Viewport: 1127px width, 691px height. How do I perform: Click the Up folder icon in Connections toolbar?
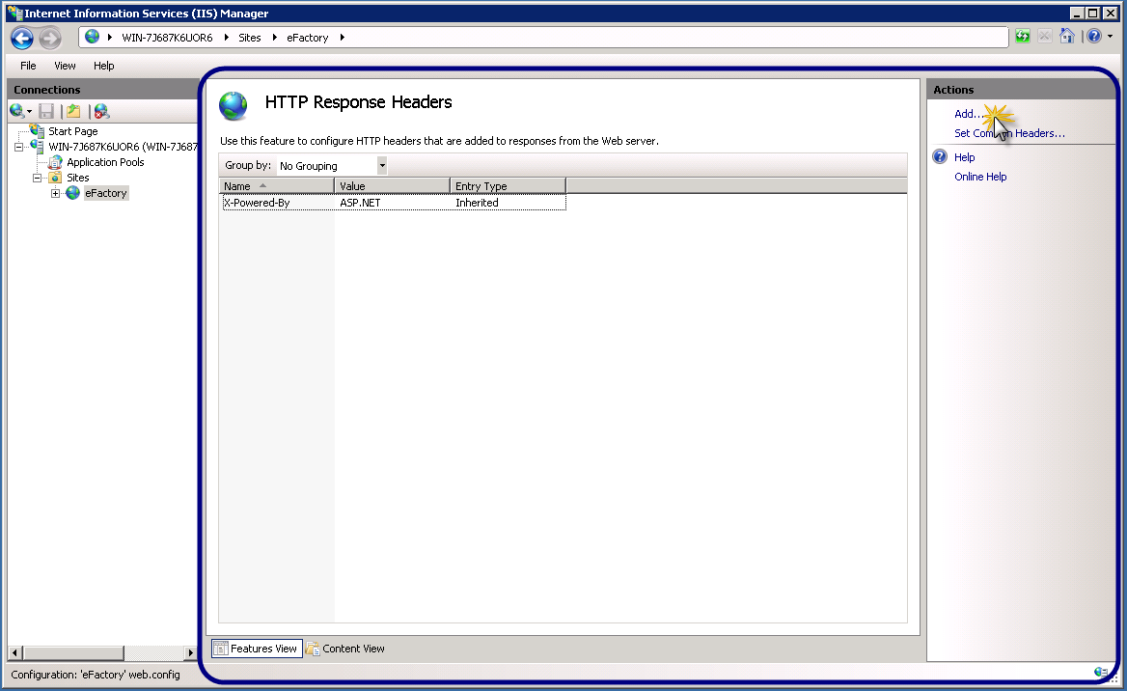point(73,111)
